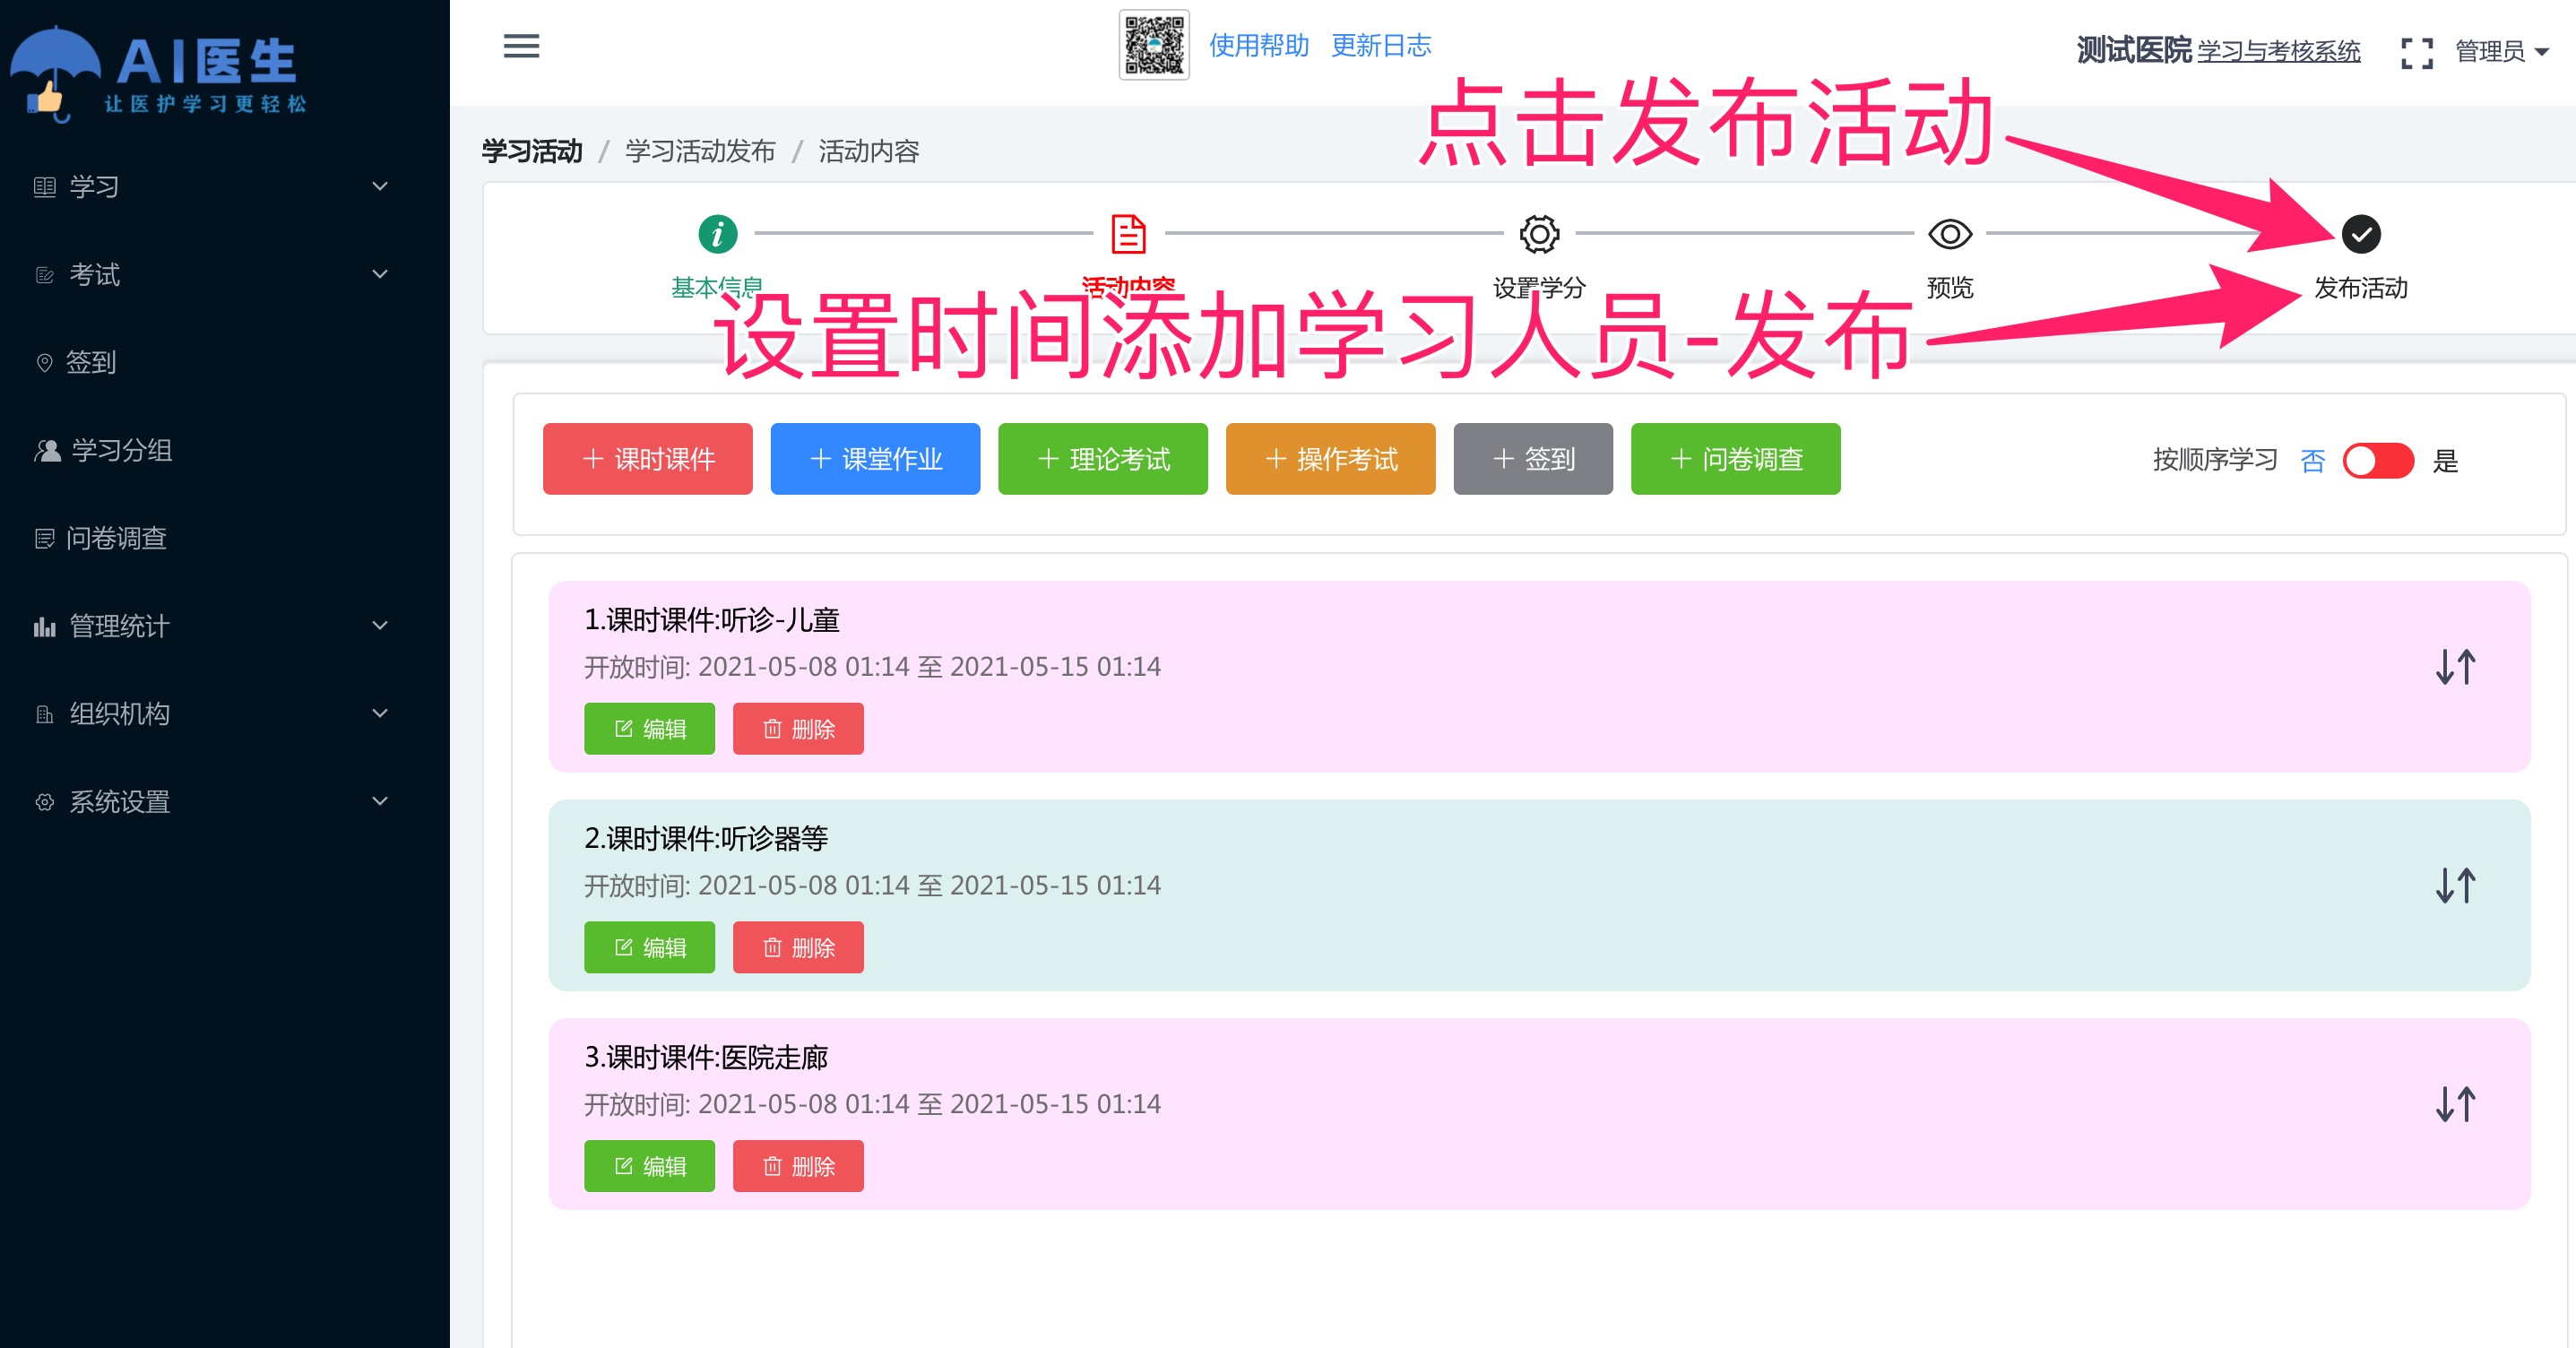Click the AI医生 logo
This screenshot has height=1348, width=2576.
pos(160,77)
